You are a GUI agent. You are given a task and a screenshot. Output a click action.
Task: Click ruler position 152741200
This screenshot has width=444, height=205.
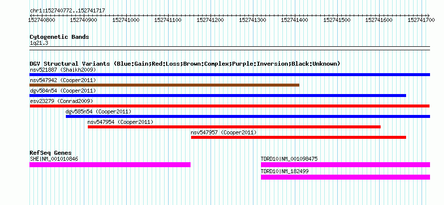pos(211,20)
